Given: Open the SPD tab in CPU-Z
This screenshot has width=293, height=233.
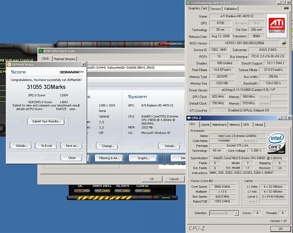Looking at the screenshot, I should 246,125.
